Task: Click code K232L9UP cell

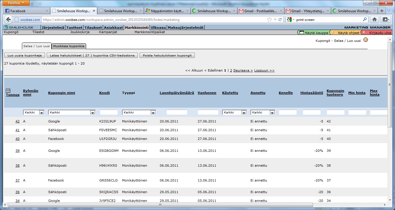Action: coord(108,121)
